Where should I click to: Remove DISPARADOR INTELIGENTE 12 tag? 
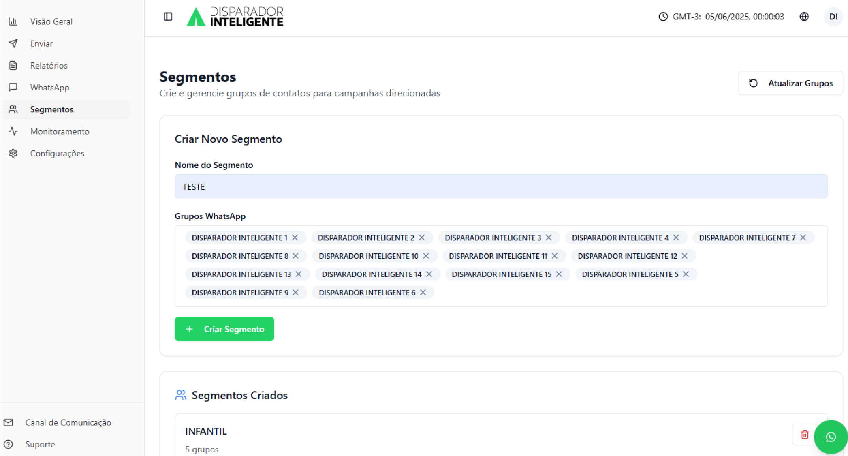coord(685,256)
